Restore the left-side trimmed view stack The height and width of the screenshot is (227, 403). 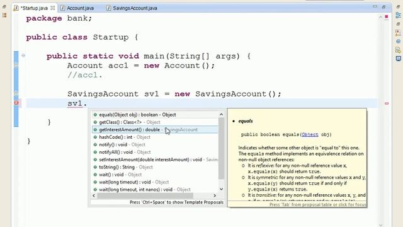(4, 7)
